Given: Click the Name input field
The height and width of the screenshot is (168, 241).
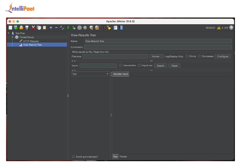Looking at the screenshot, I should coord(158,41).
